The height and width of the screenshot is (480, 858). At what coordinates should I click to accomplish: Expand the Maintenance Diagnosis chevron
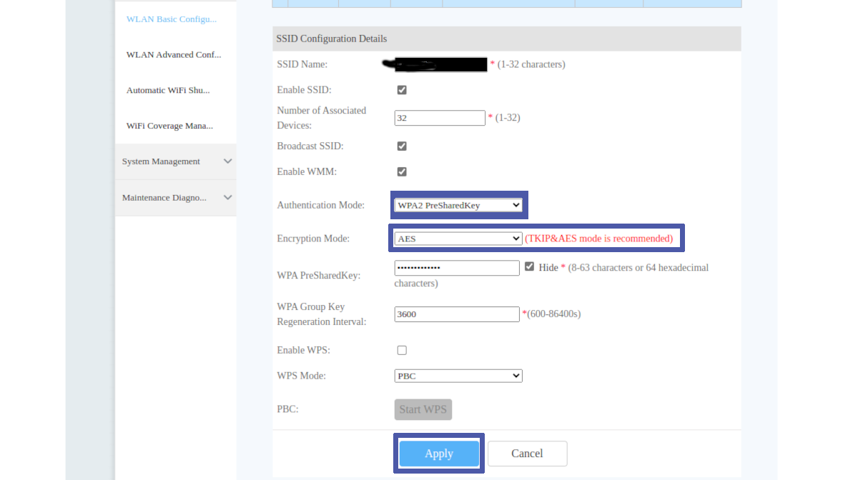tap(227, 198)
